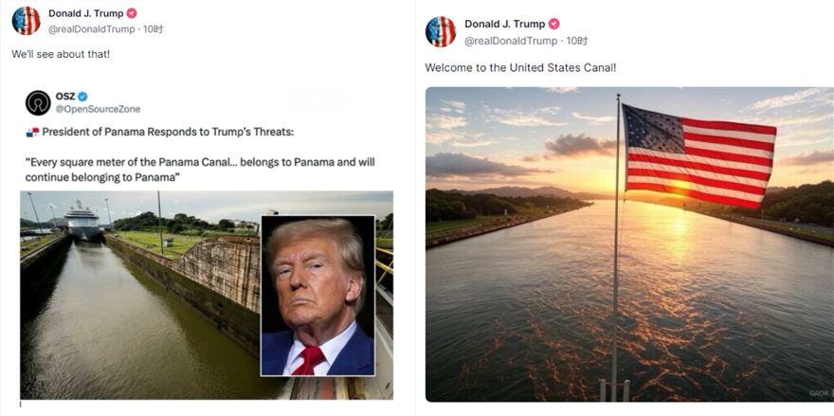Open the left post's 10时 timestamp
834x416 pixels.
(154, 29)
